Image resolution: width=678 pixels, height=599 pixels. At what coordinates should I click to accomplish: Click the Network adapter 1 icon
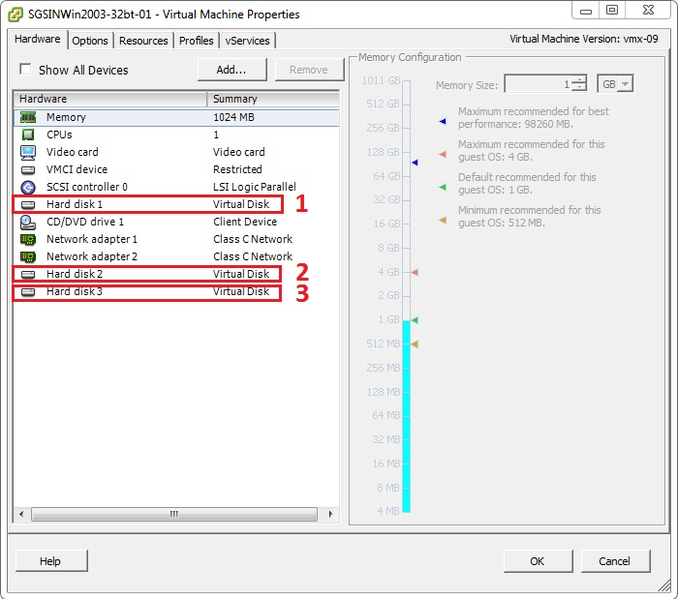28,239
